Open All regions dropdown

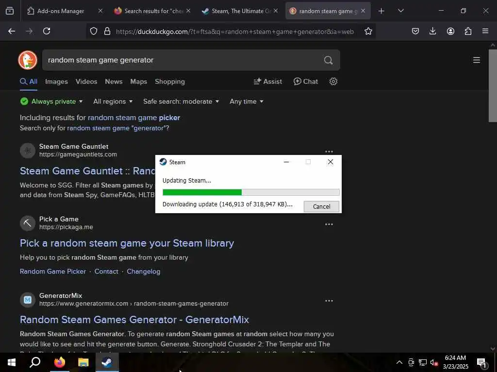(x=113, y=101)
